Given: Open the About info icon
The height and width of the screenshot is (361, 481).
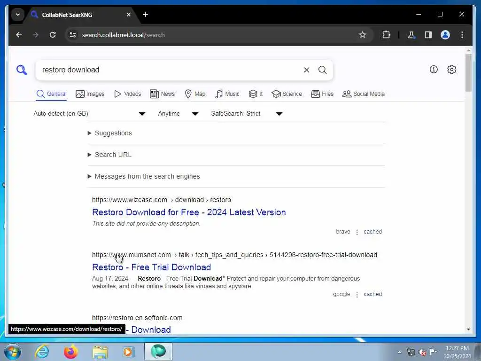Looking at the screenshot, I should tap(434, 70).
